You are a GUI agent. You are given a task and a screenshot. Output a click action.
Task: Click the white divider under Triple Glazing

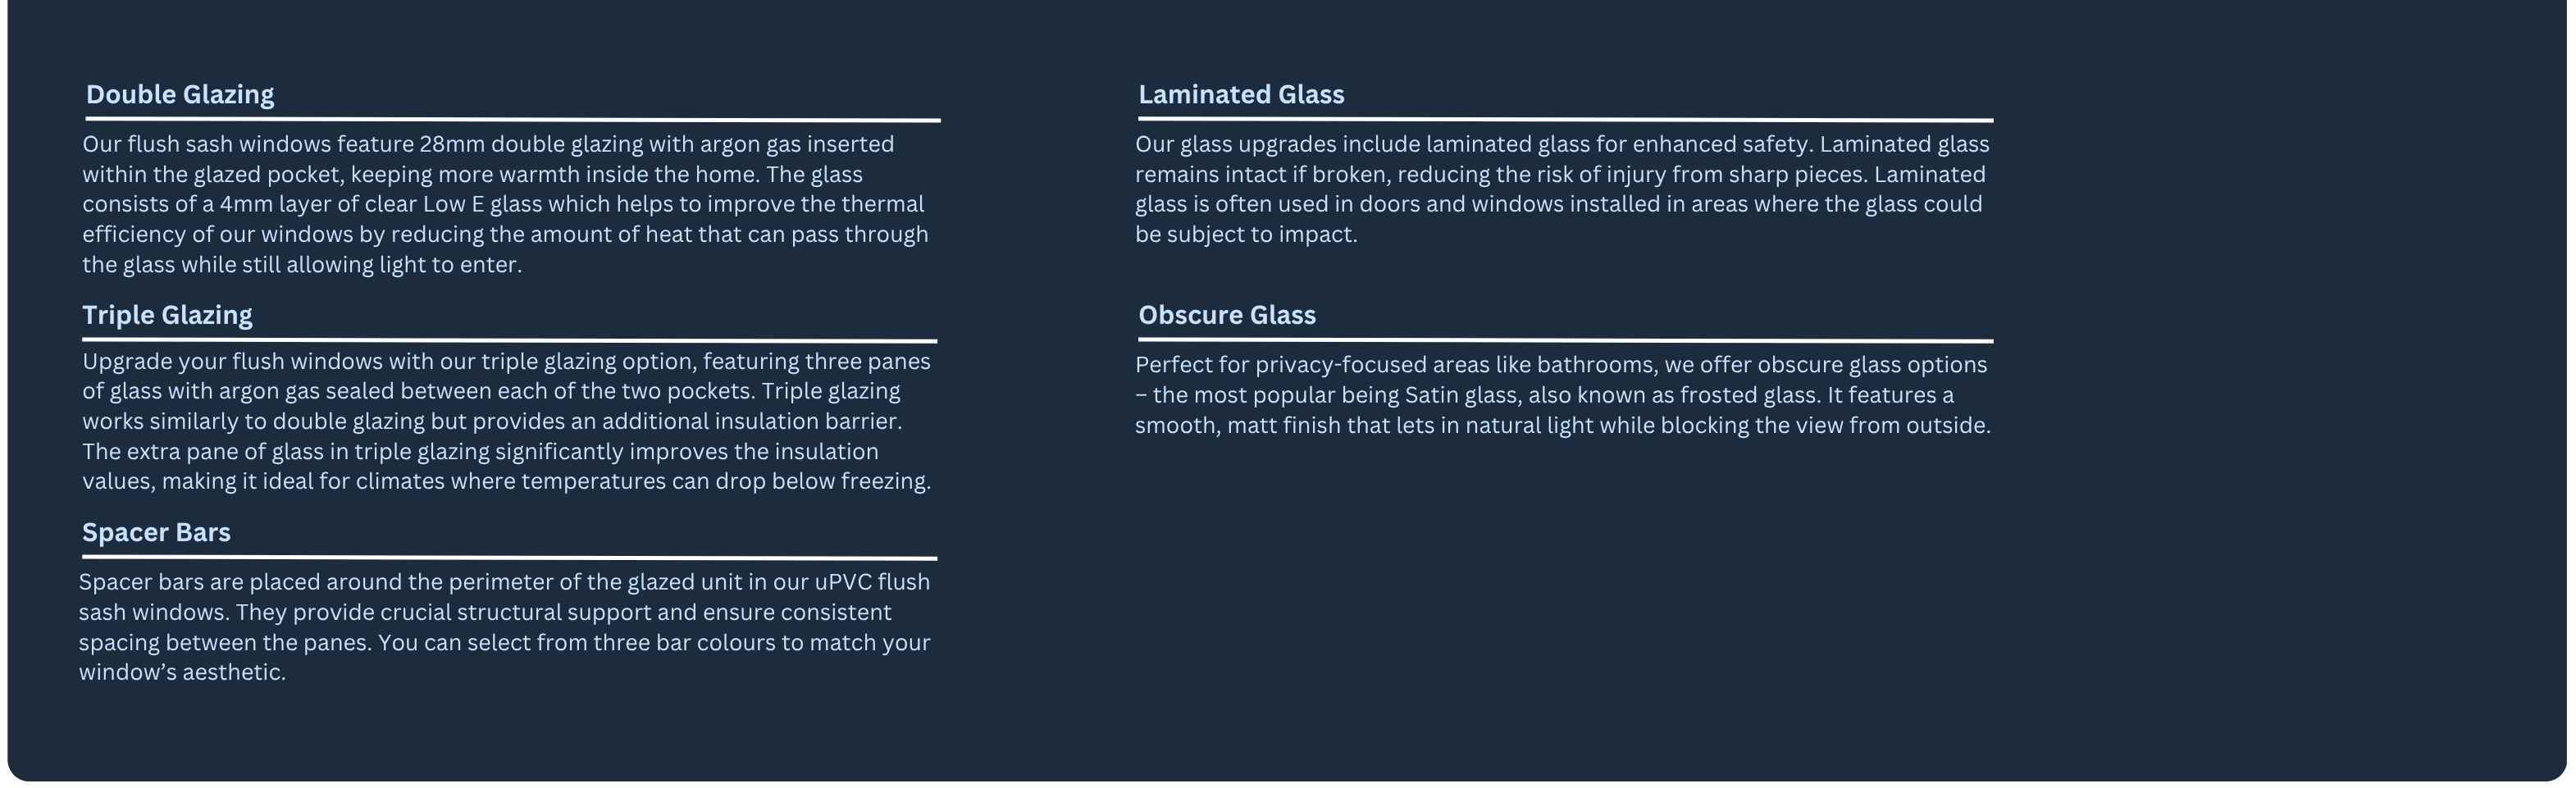pyautogui.click(x=509, y=341)
